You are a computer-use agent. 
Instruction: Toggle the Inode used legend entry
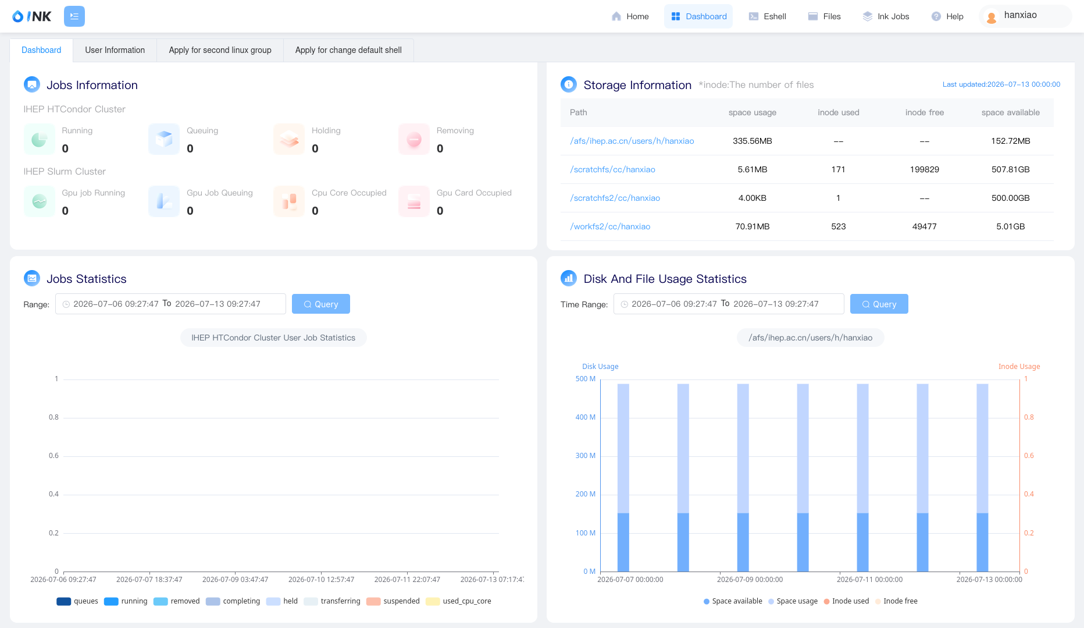846,601
